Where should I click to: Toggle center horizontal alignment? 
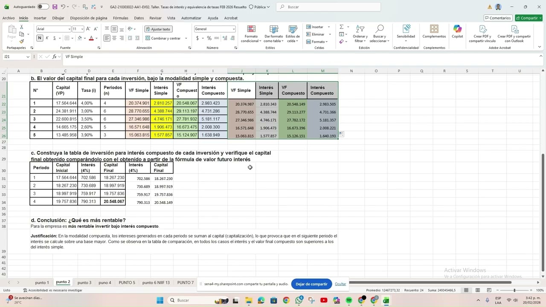tap(114, 38)
